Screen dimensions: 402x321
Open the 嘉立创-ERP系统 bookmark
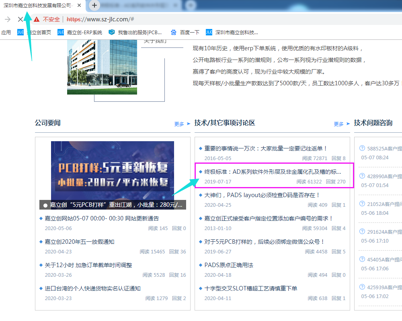(80, 32)
